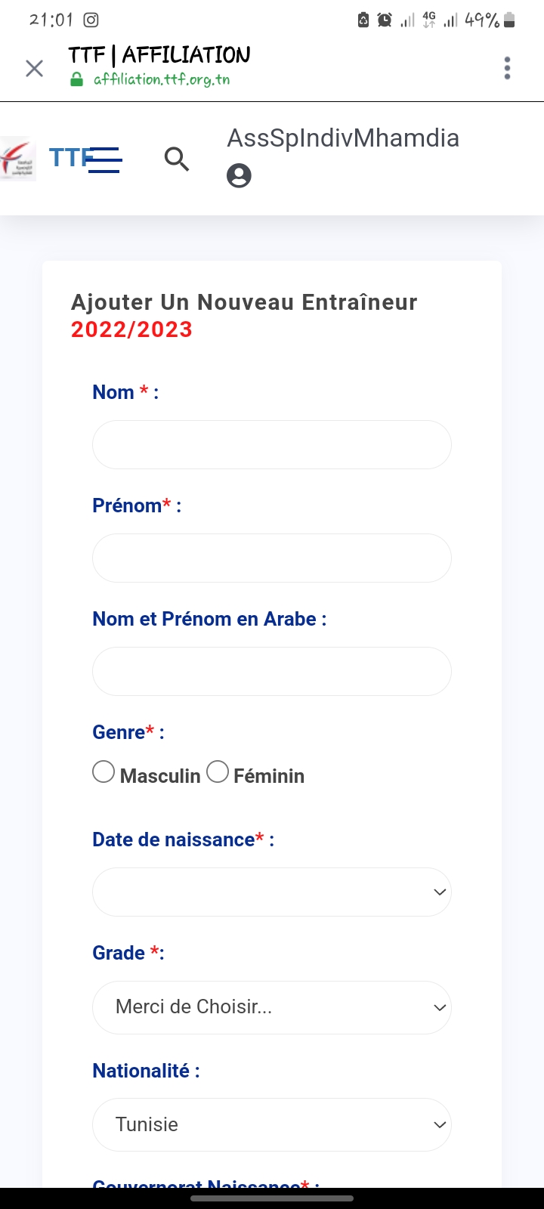Image resolution: width=544 pixels, height=1209 pixels.
Task: Tap the green padlock security icon
Action: 76,79
